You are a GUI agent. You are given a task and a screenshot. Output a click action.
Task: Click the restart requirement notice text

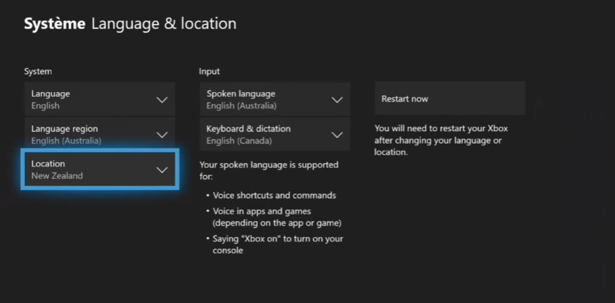click(441, 140)
